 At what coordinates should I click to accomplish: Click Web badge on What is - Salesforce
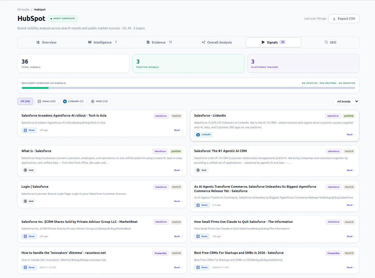pos(28,170)
